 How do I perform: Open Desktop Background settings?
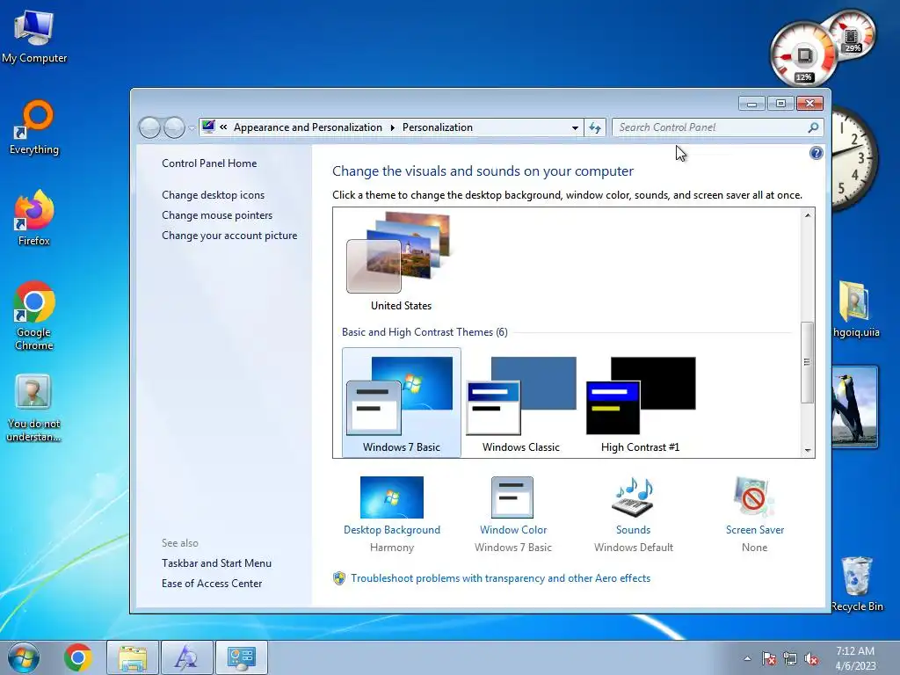coord(391,513)
